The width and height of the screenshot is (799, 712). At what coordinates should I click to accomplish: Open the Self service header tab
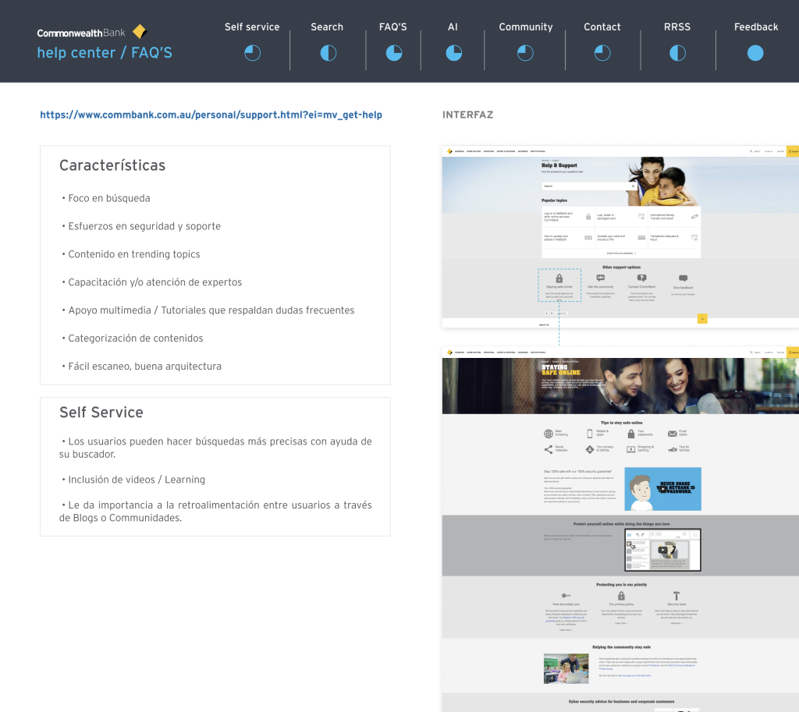coord(252,27)
